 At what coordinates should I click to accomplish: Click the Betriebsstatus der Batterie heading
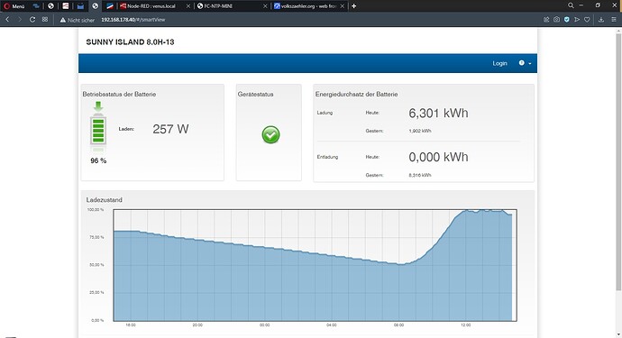pos(119,95)
